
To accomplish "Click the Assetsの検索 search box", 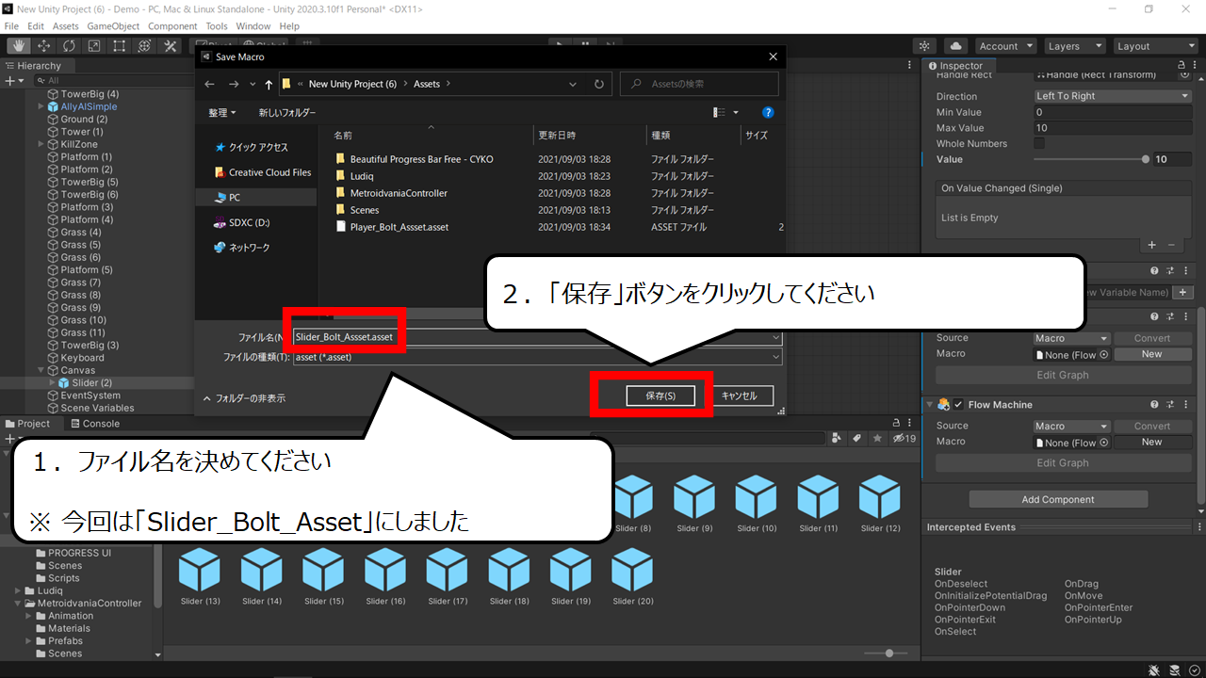I will pos(700,84).
